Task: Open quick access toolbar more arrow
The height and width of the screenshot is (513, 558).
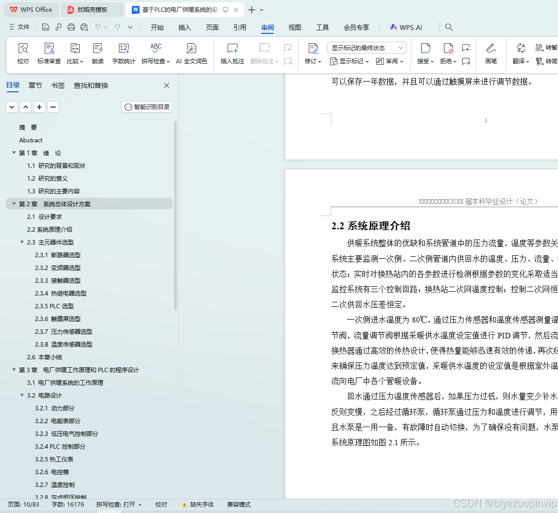Action: [x=130, y=27]
